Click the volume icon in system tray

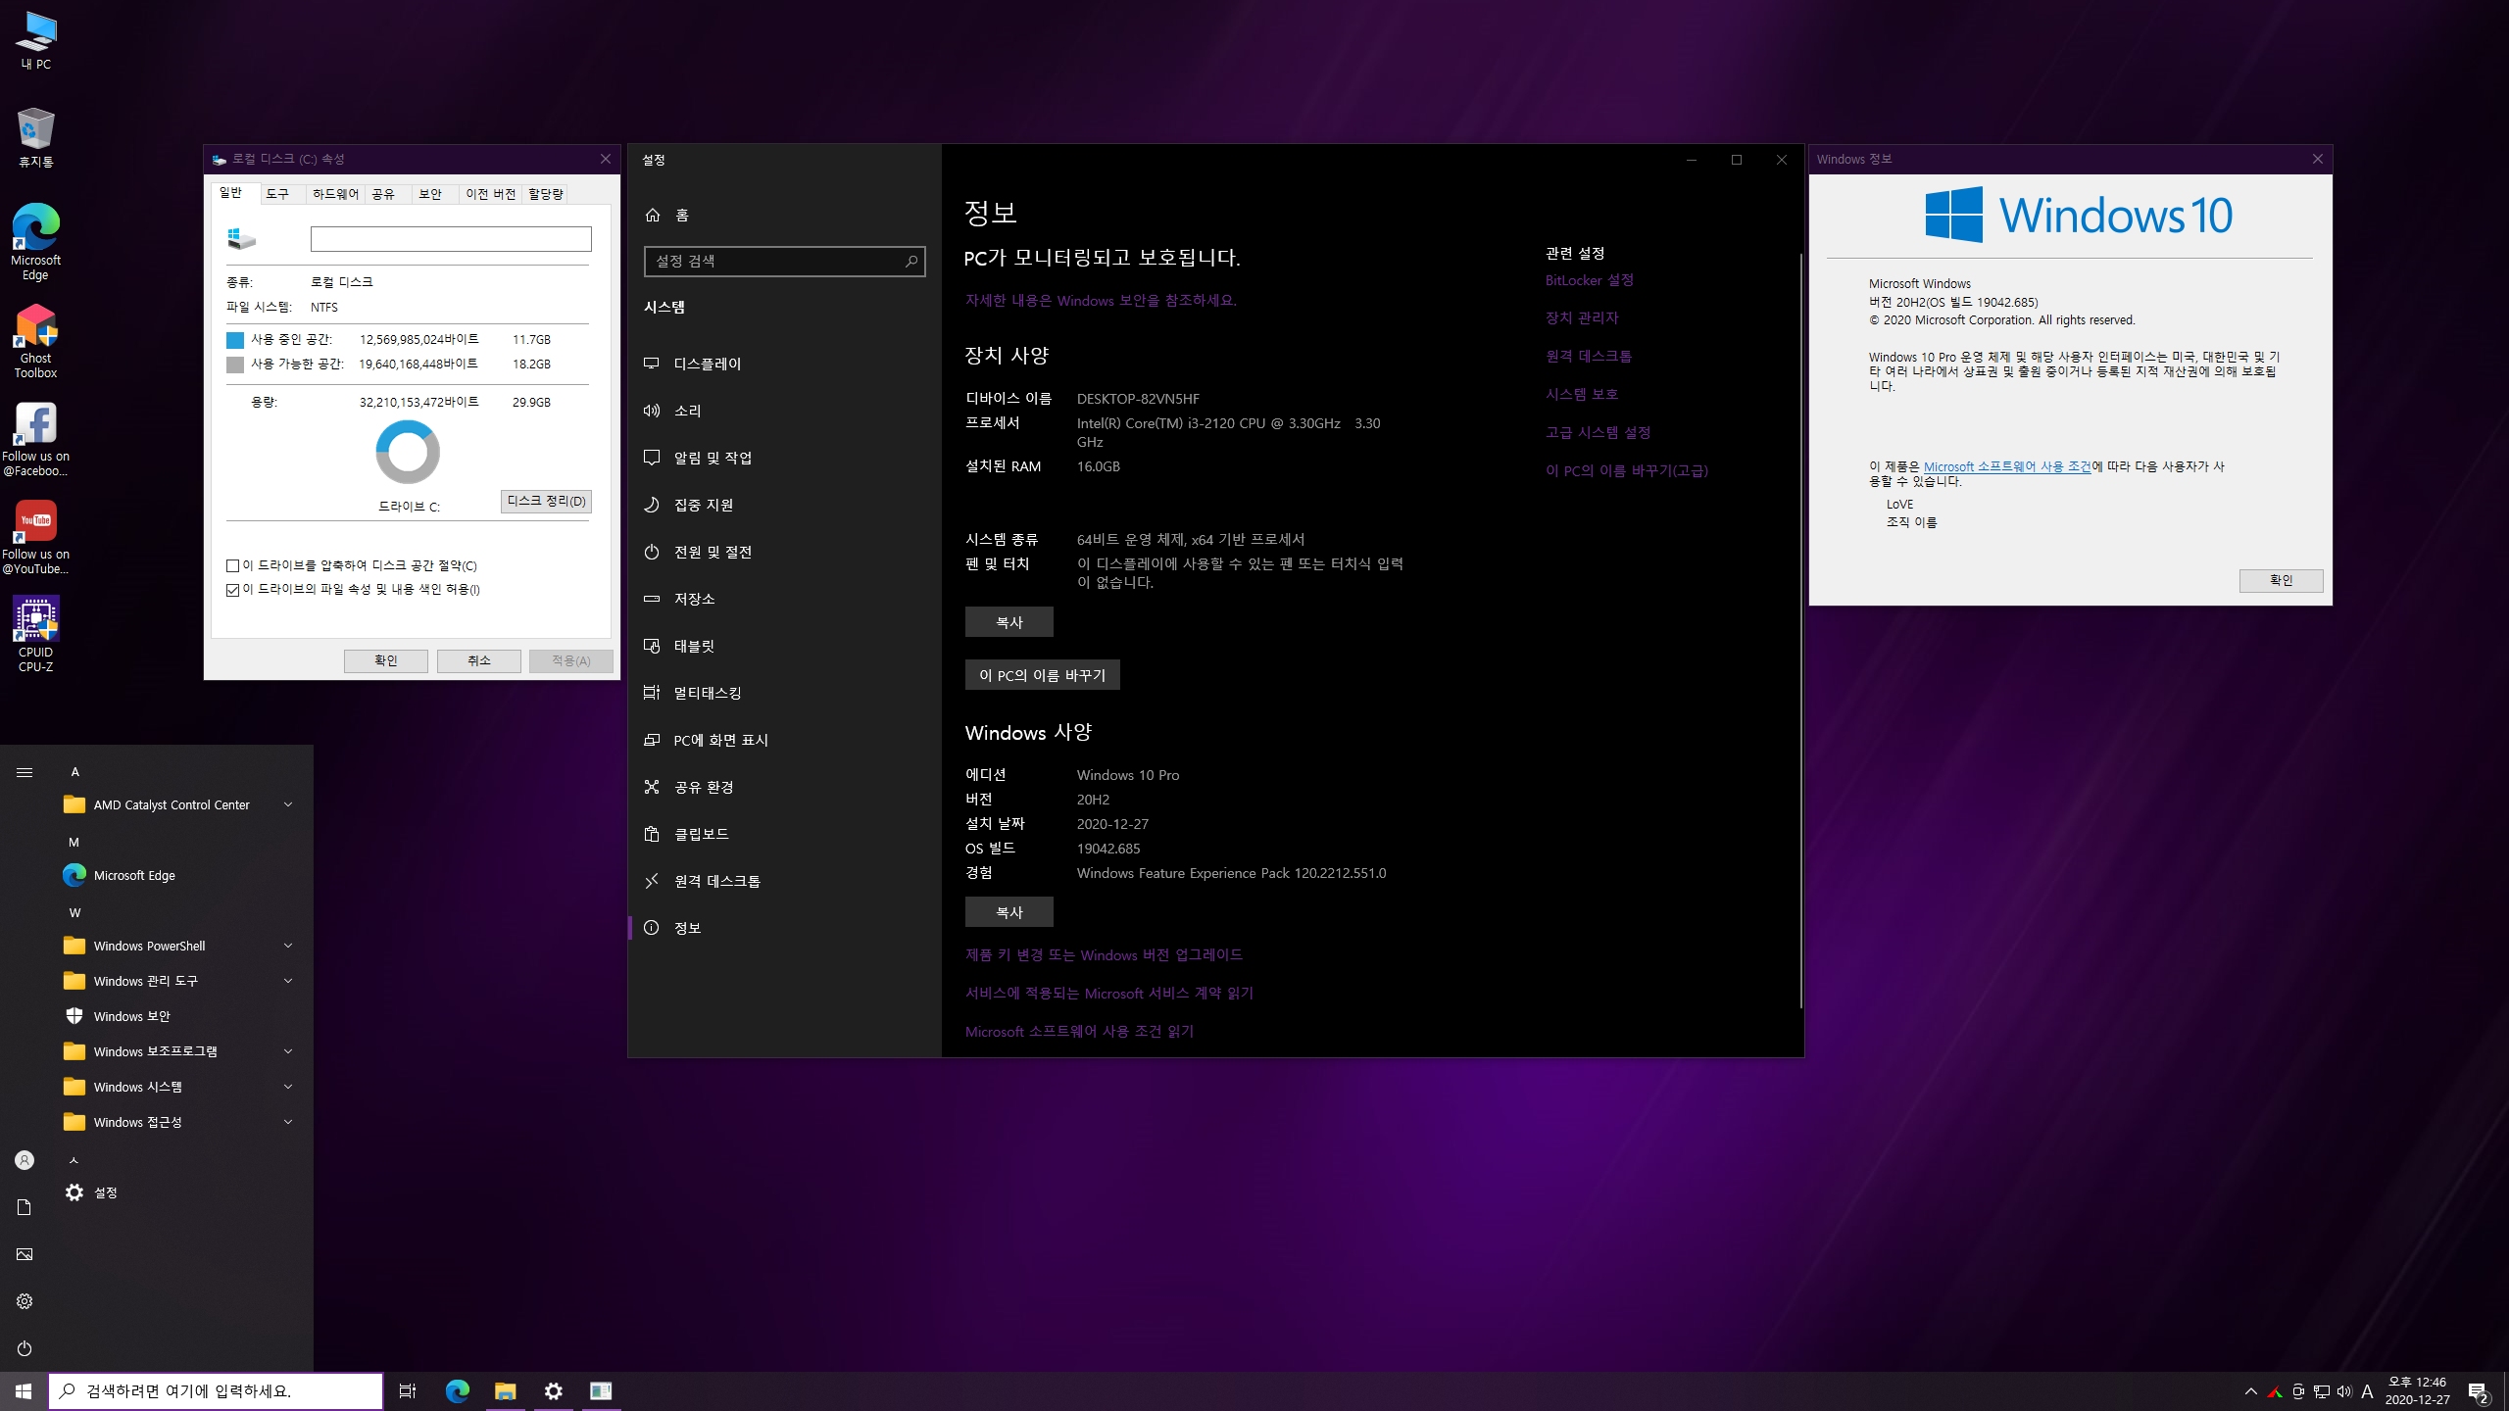pos(2343,1390)
